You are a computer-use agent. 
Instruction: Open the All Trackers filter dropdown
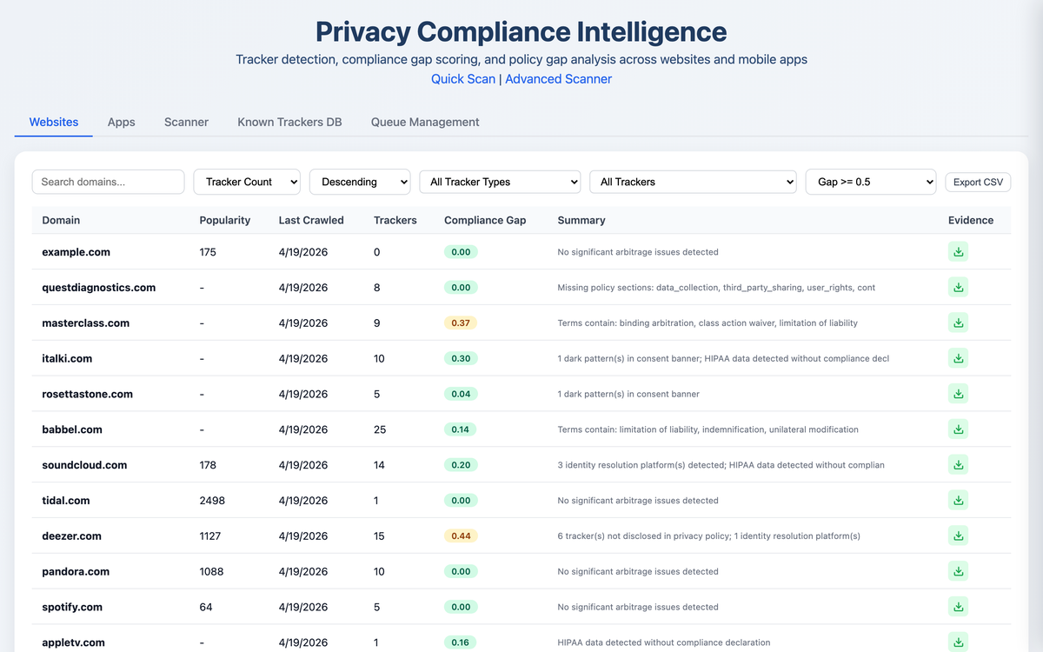tap(693, 182)
